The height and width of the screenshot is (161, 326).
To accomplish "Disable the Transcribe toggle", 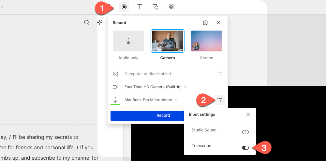I will [245, 148].
